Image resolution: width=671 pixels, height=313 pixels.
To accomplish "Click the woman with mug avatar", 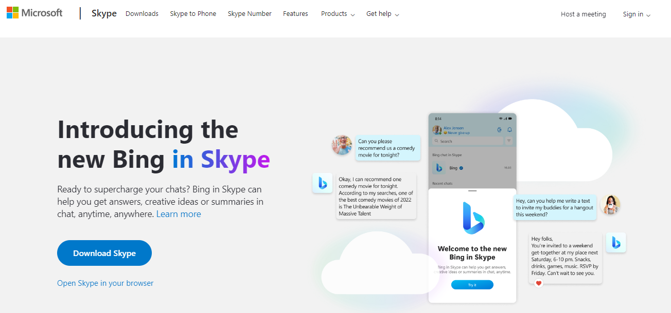I will tap(610, 205).
